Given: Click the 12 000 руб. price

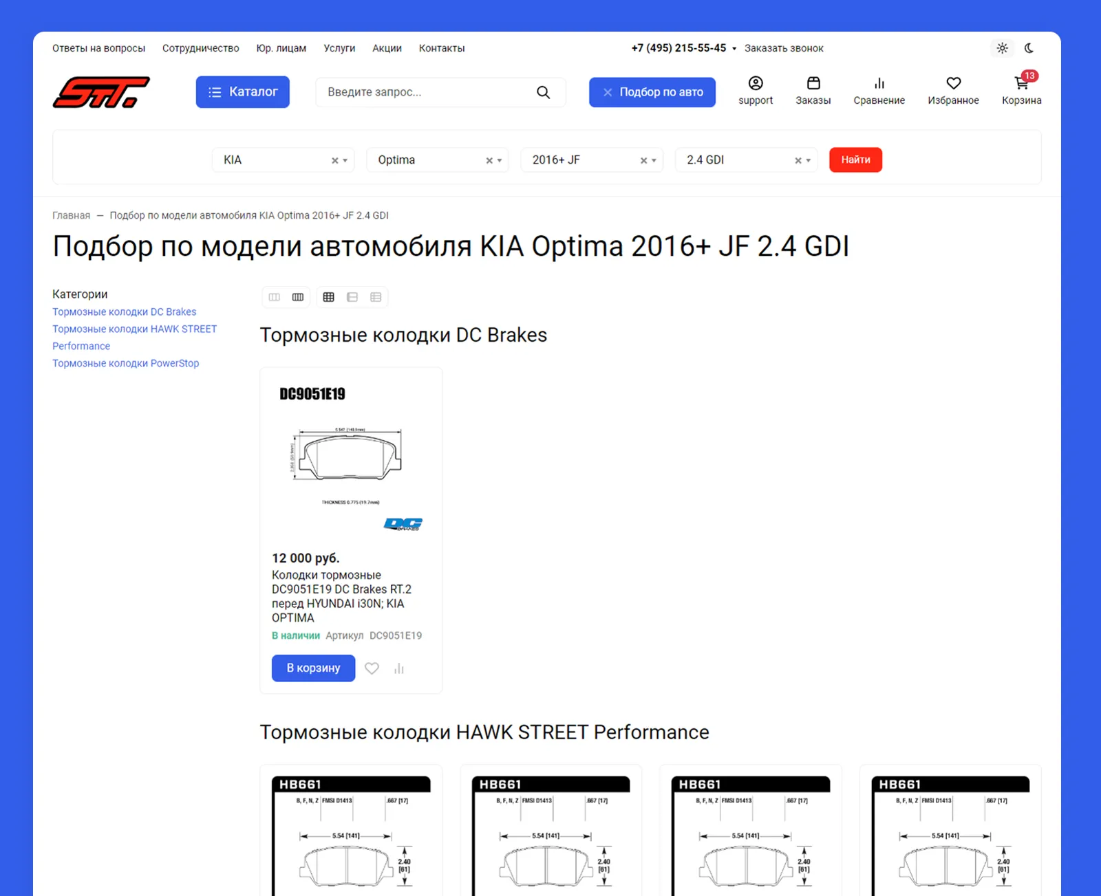Looking at the screenshot, I should click(x=306, y=558).
